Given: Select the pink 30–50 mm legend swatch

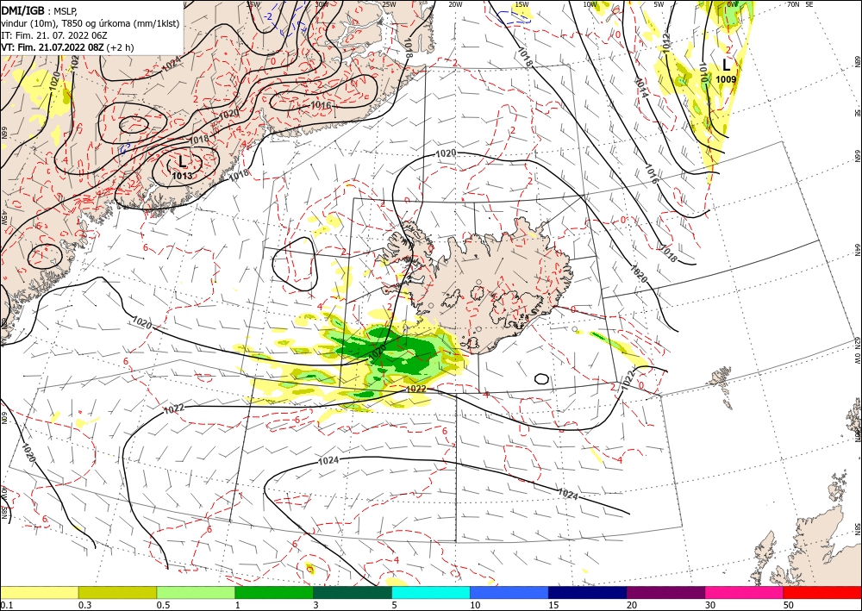Looking at the screenshot, I should tap(745, 592).
